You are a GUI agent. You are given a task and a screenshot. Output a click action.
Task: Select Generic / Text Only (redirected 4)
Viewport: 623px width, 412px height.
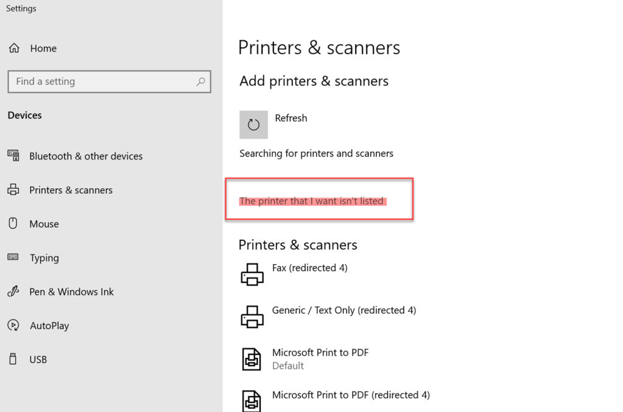[x=343, y=310]
